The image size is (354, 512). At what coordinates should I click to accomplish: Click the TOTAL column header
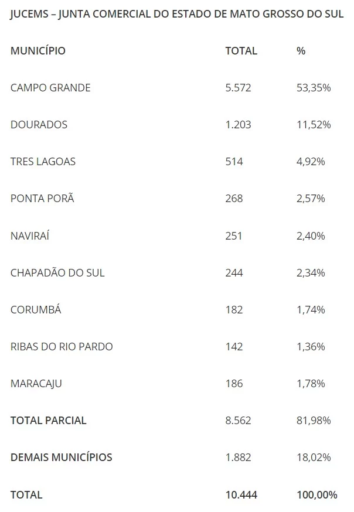coord(241,51)
